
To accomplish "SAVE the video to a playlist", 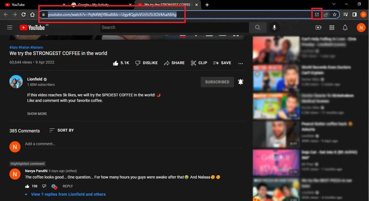I will pos(222,63).
